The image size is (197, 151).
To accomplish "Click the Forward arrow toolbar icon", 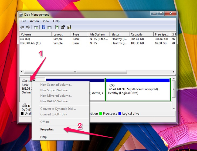I will click(x=28, y=27).
